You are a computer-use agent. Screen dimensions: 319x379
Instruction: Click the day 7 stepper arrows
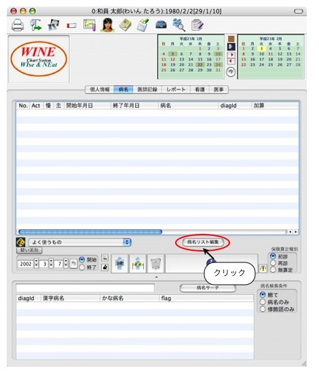(x=66, y=264)
